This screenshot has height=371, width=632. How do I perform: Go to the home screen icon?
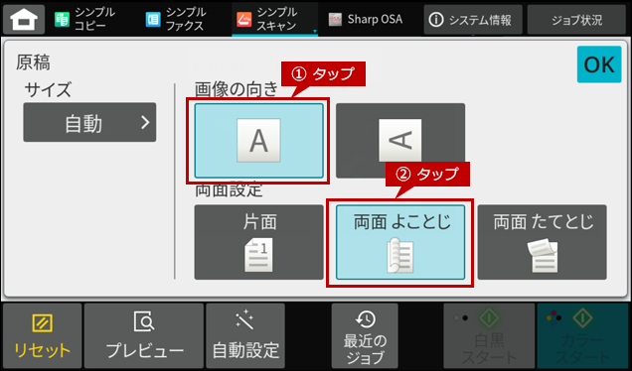tap(24, 19)
